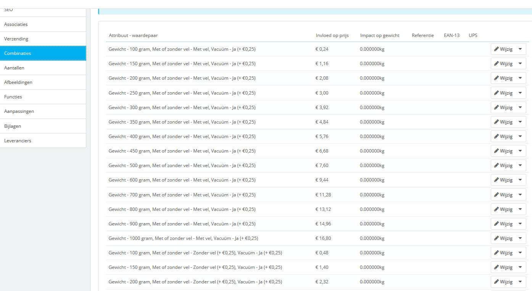Click the 'Gewicht - 600 gram' row text
This screenshot has height=291, width=532.
tap(182, 180)
